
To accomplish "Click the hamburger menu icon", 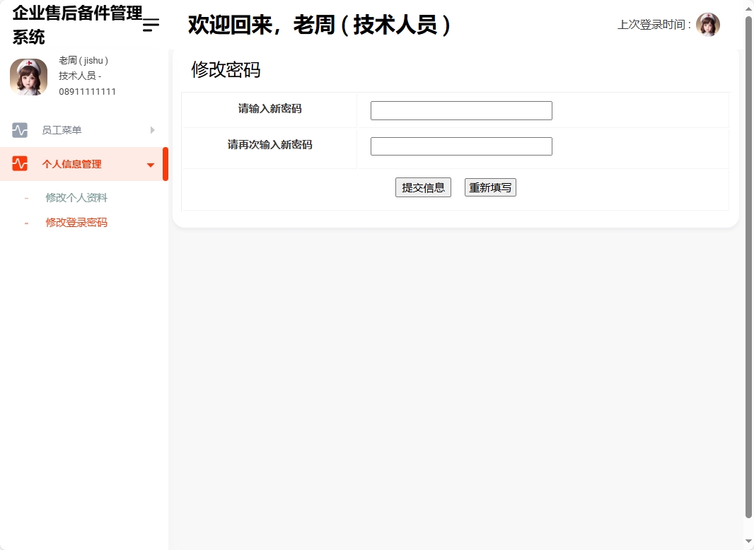I will pyautogui.click(x=150, y=25).
